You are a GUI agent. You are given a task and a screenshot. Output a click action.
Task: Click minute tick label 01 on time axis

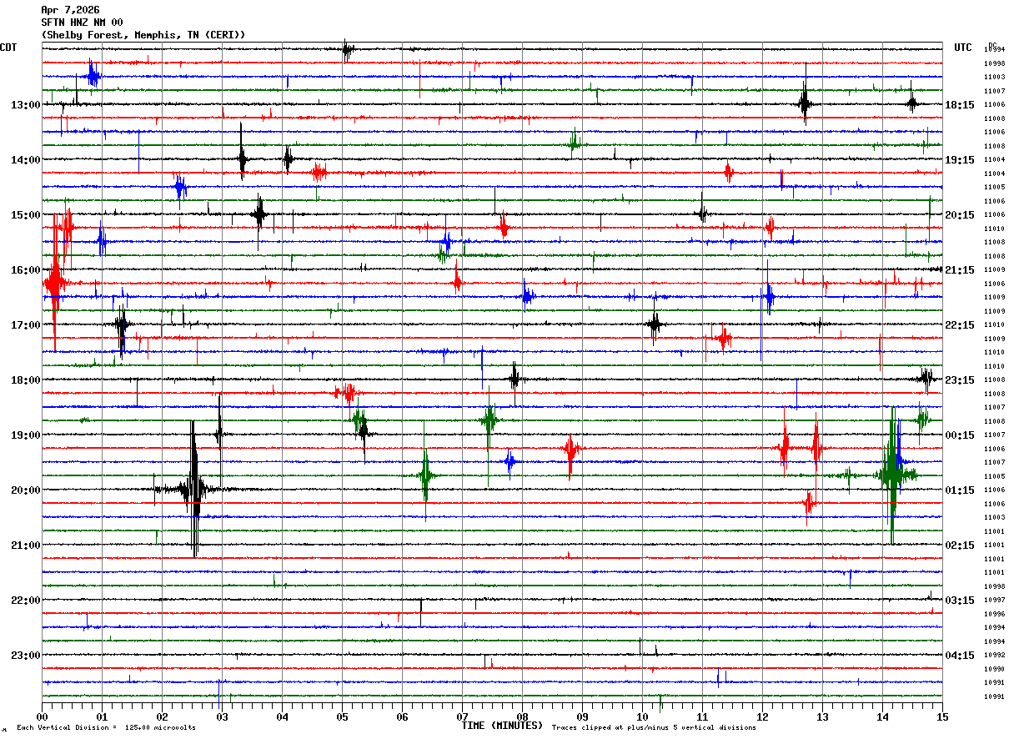click(102, 716)
